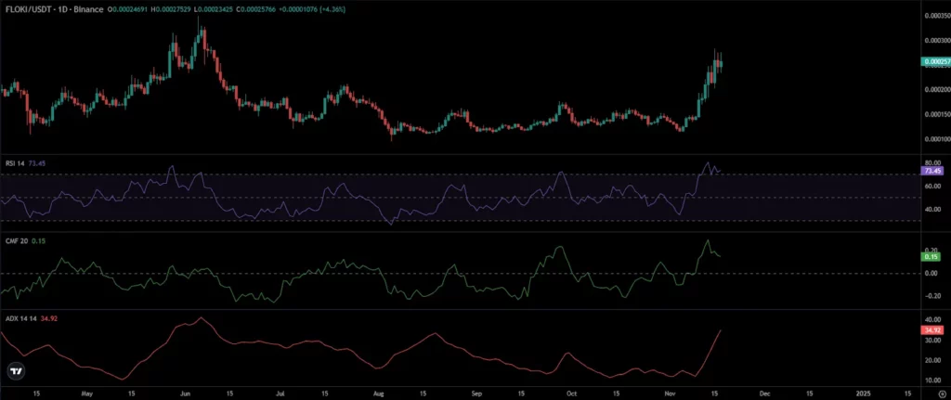Click the green CMF value tag 0.15
This screenshot has width=951, height=400.
pyautogui.click(x=931, y=257)
